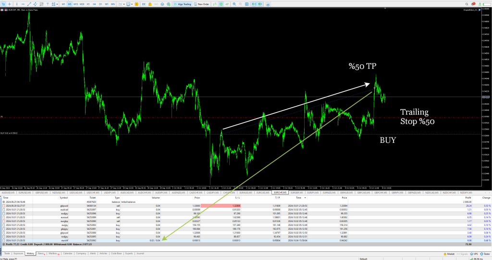Toggle Algo Trading on or off
This screenshot has height=260, width=492.
[x=183, y=4]
